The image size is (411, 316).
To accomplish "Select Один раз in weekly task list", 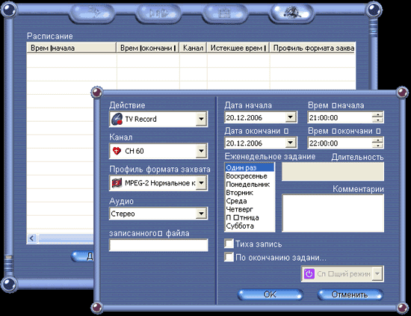I will 250,167.
